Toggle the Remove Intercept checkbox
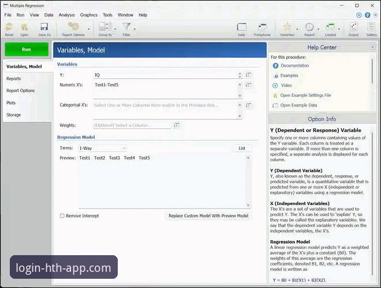381x288 pixels. pos(62,216)
